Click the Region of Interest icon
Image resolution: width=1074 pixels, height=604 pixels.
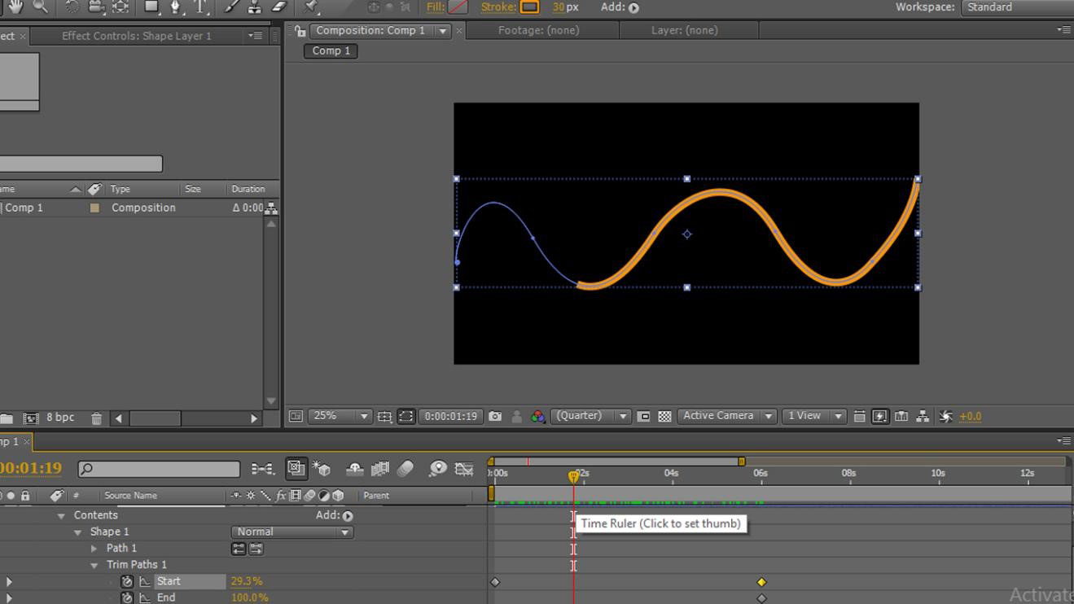[405, 416]
